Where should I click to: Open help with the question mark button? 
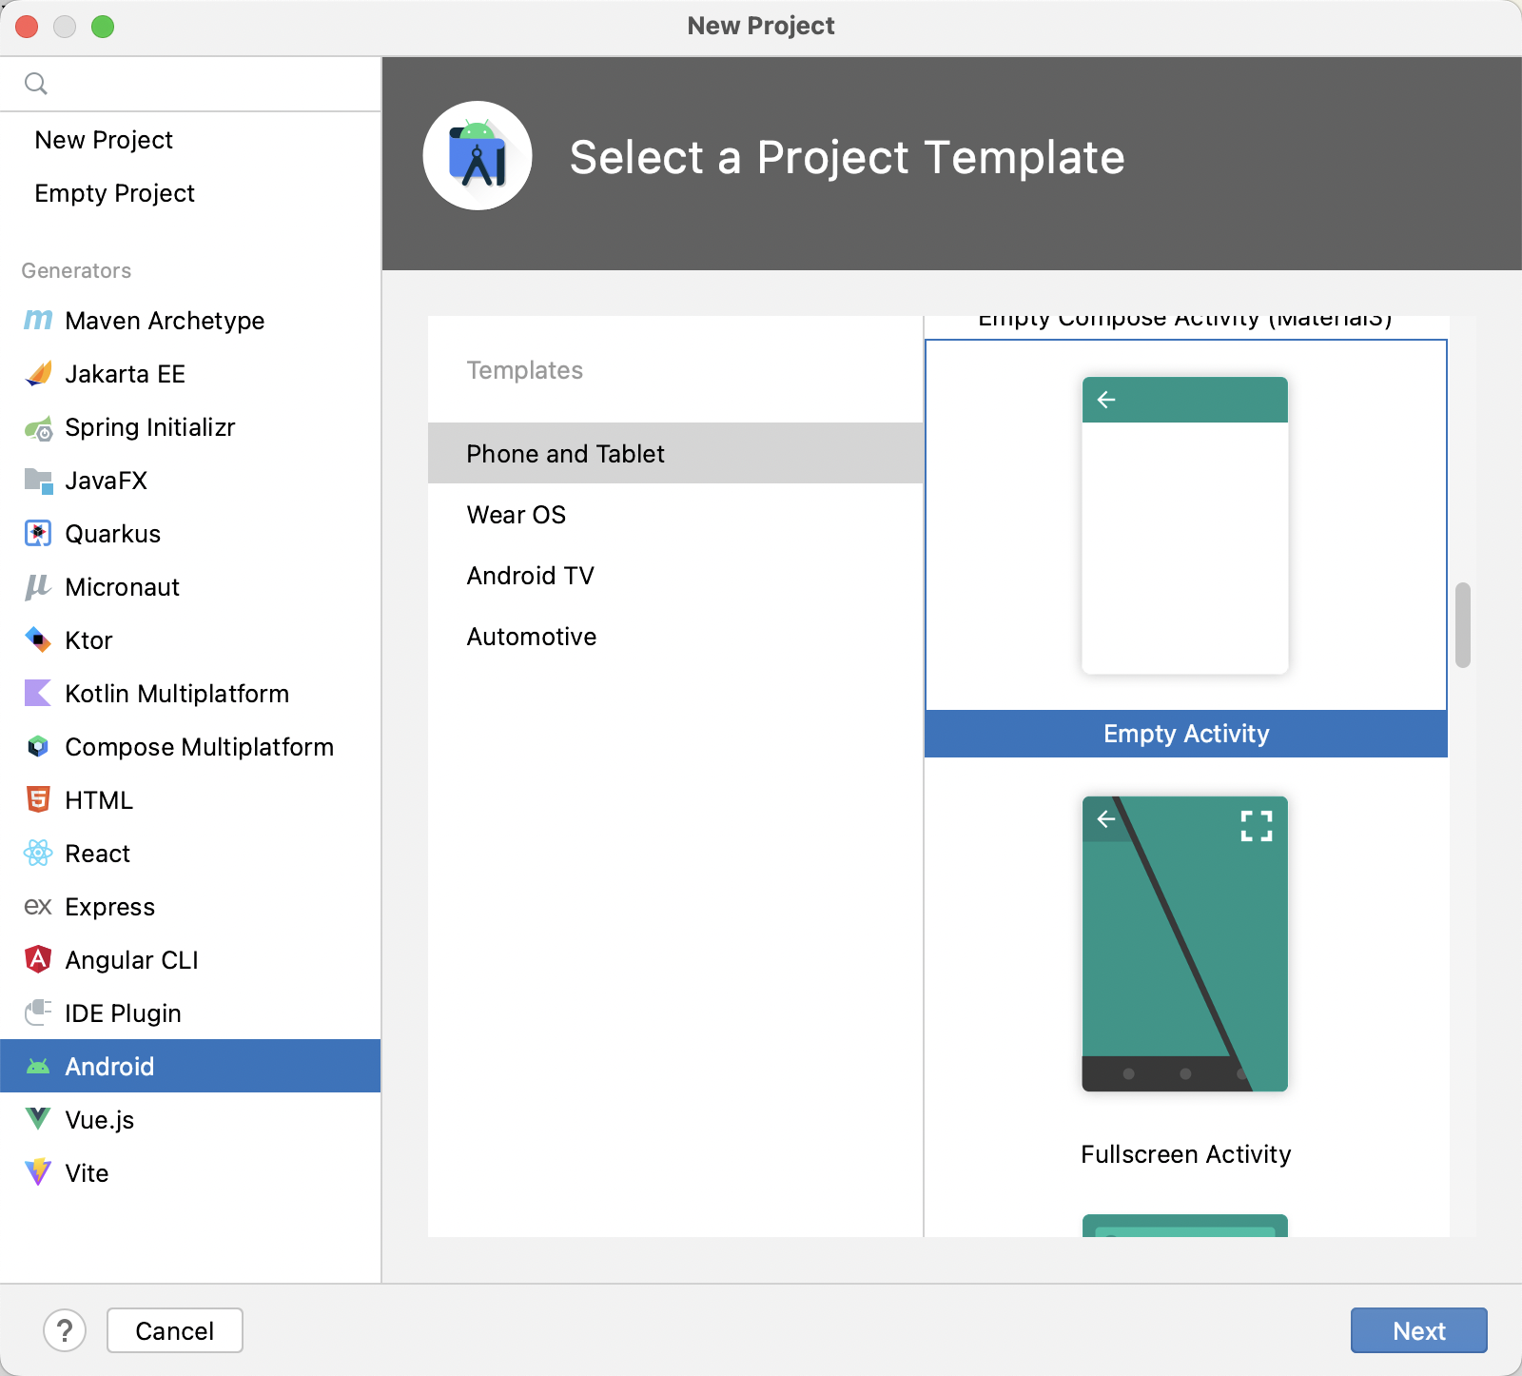(65, 1330)
